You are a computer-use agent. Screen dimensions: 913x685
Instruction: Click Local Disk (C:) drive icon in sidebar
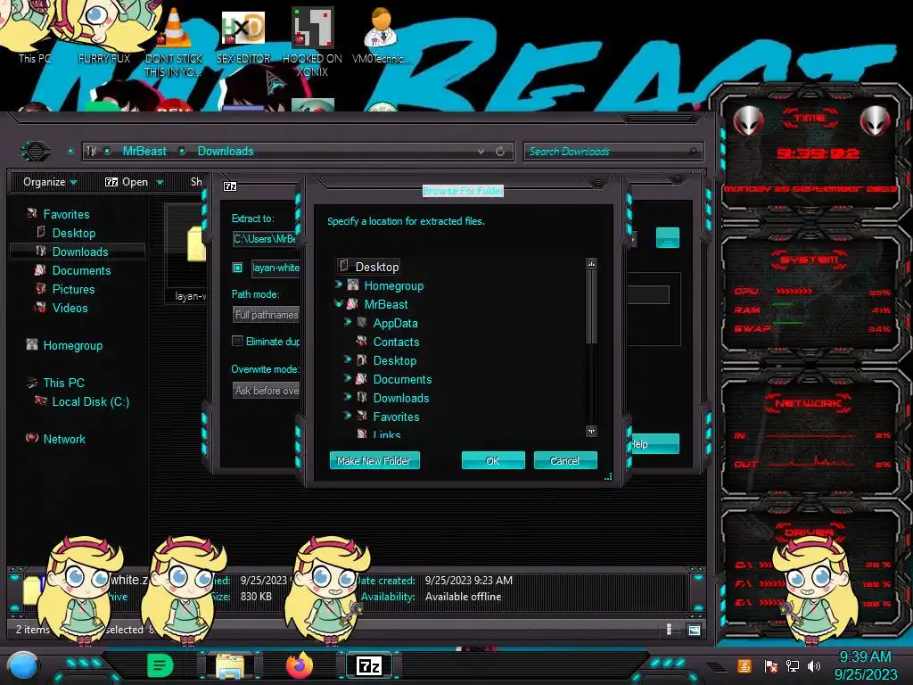coord(41,400)
